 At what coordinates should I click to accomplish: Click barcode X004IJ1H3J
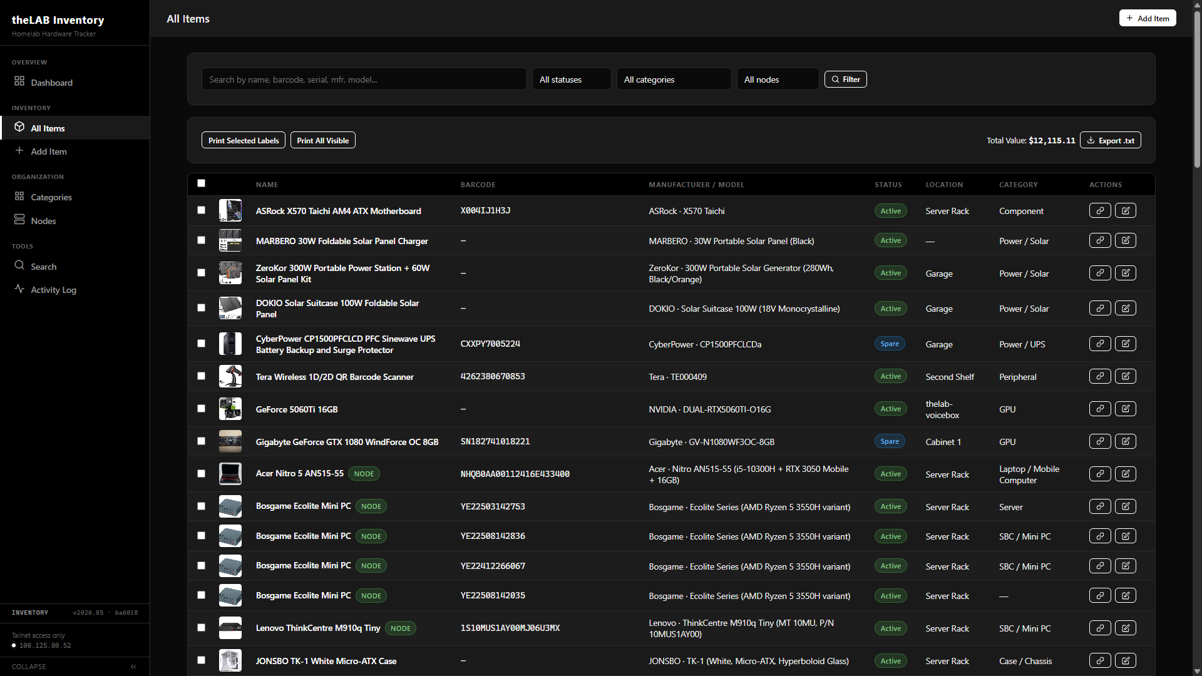(x=485, y=211)
